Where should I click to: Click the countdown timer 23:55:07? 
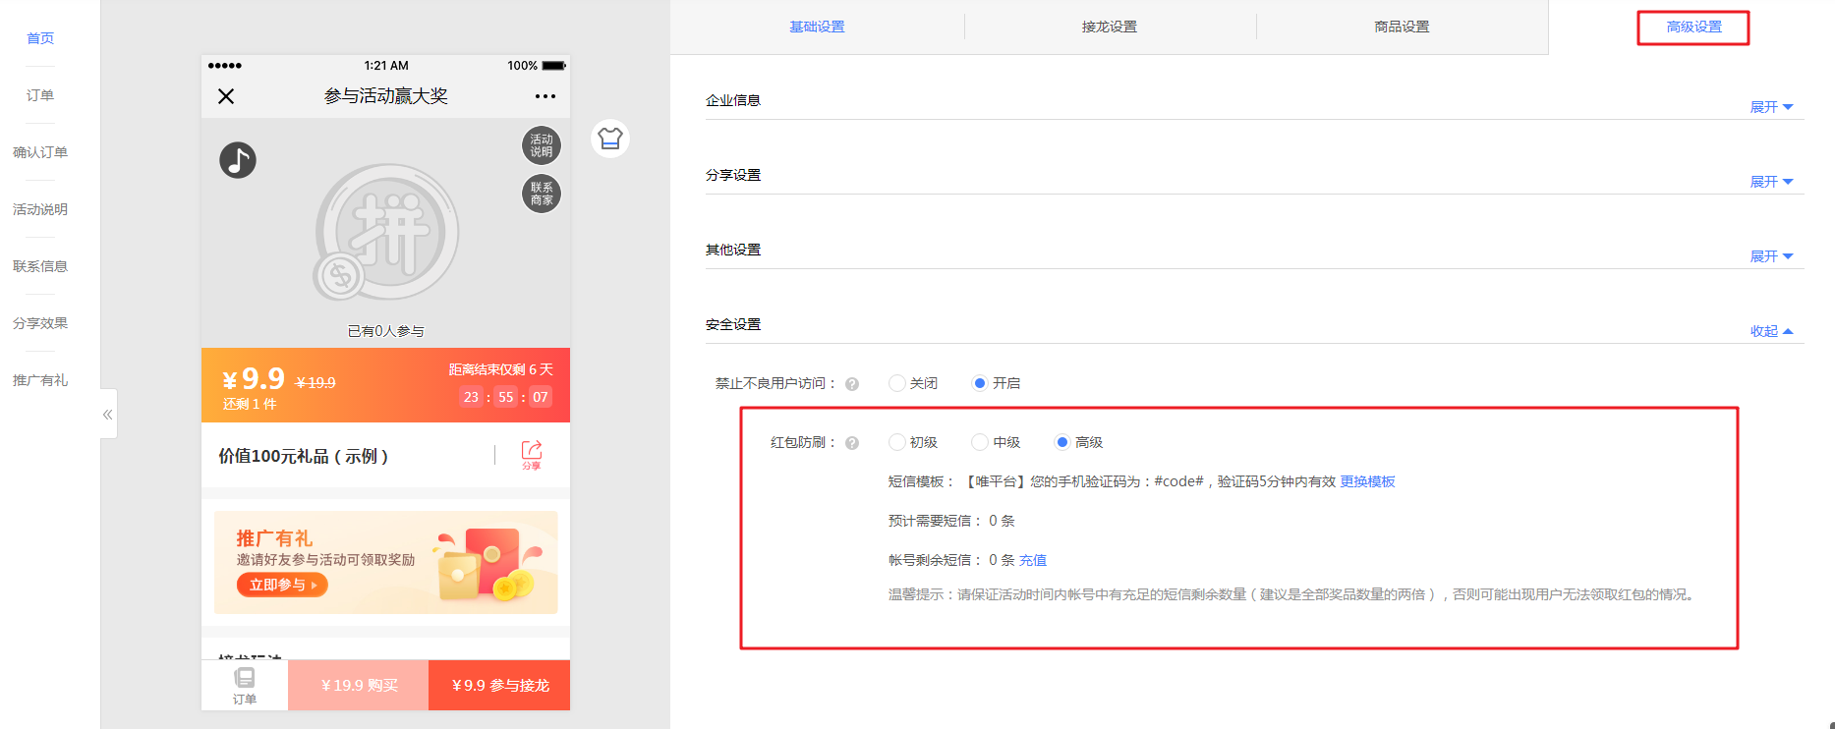pyautogui.click(x=506, y=397)
